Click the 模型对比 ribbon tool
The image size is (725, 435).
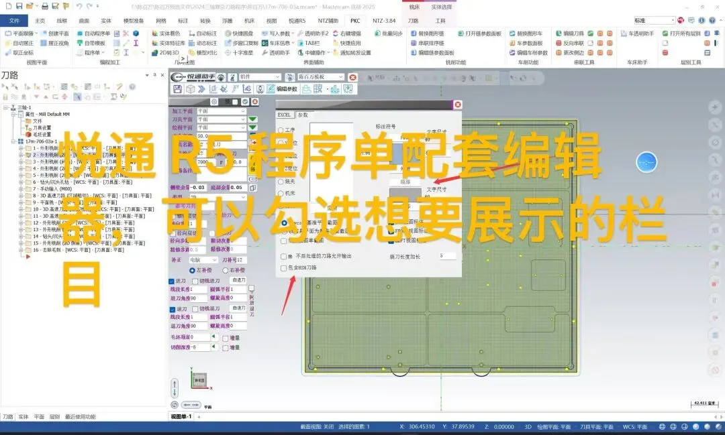[203, 53]
